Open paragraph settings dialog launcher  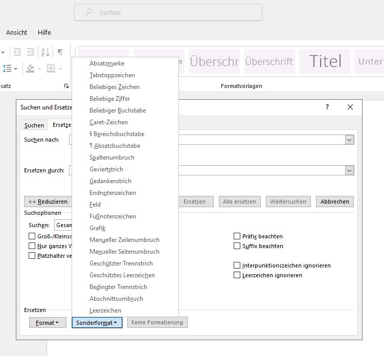click(x=66, y=86)
